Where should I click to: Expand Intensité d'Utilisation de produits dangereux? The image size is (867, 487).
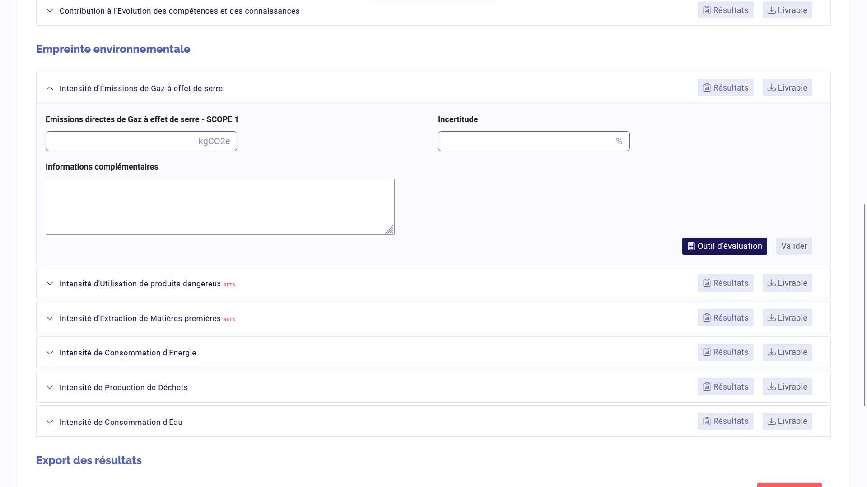click(x=50, y=284)
